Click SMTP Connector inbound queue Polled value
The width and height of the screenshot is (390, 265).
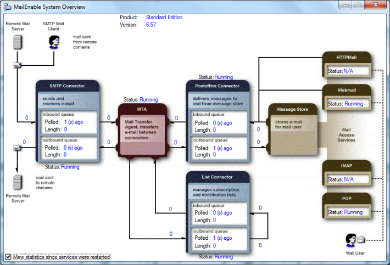74,122
